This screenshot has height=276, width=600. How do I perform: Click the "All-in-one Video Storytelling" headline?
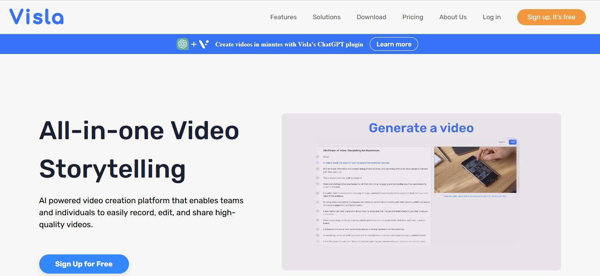139,150
